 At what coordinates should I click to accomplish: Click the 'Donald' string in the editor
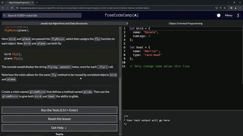[150, 32]
